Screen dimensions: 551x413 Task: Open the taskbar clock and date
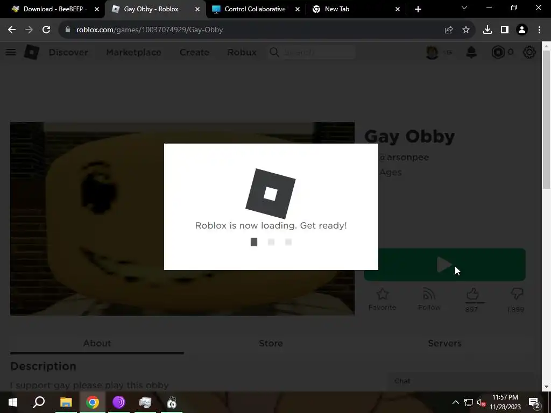pyautogui.click(x=505, y=402)
